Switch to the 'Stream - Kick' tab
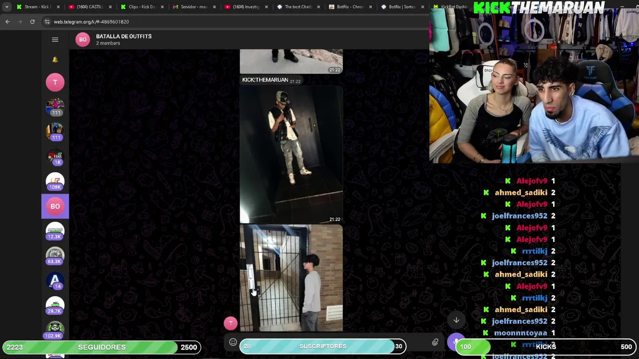Viewport: 639px width, 359px height. click(x=38, y=7)
